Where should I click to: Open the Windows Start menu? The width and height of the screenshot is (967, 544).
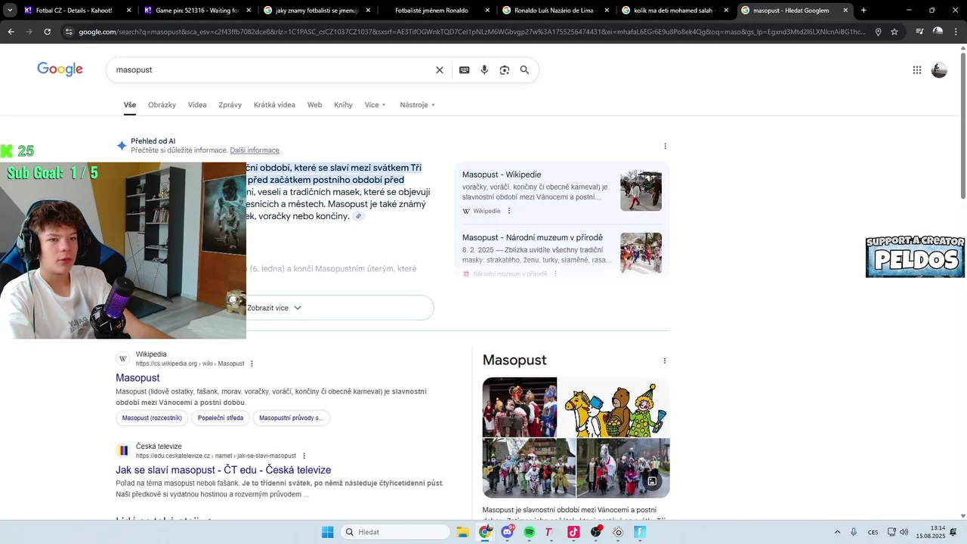[327, 532]
